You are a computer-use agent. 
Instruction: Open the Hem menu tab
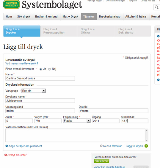(9, 16)
